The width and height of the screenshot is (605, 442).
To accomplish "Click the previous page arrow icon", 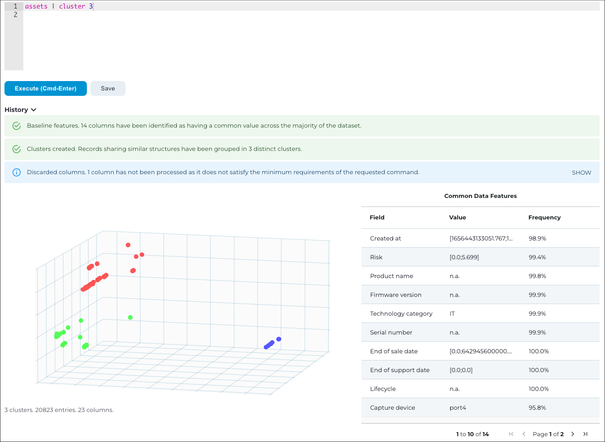I will coord(524,434).
